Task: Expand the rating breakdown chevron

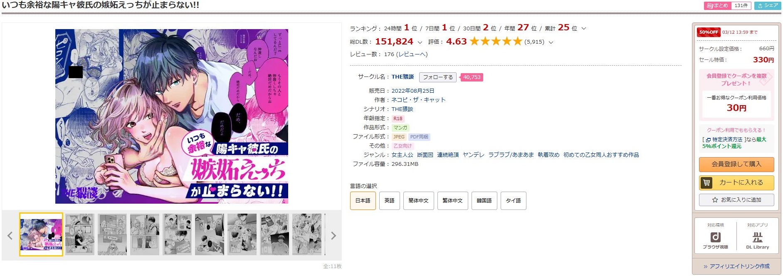Action: pyautogui.click(x=551, y=42)
